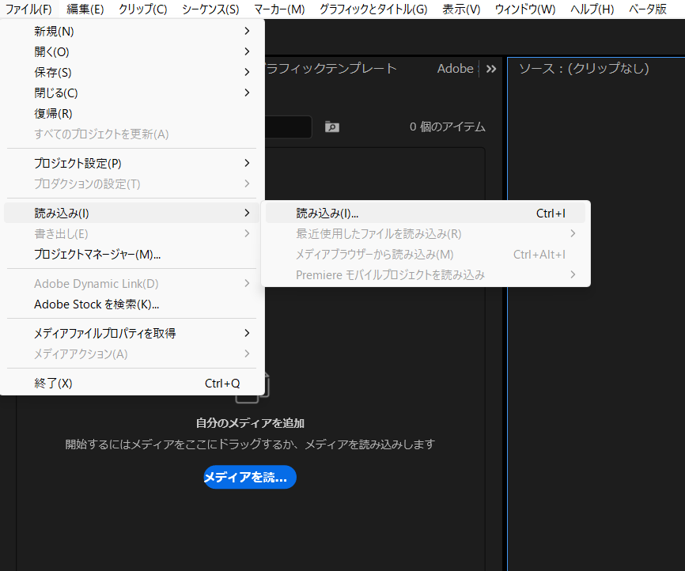This screenshot has width=685, height=571.
Task: Choose Adobe Stock を検索(K)...
Action: click(x=131, y=304)
